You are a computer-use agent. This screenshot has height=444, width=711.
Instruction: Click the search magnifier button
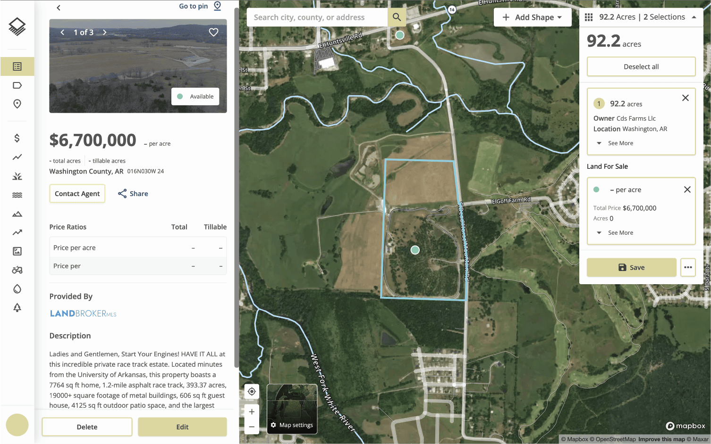point(397,17)
